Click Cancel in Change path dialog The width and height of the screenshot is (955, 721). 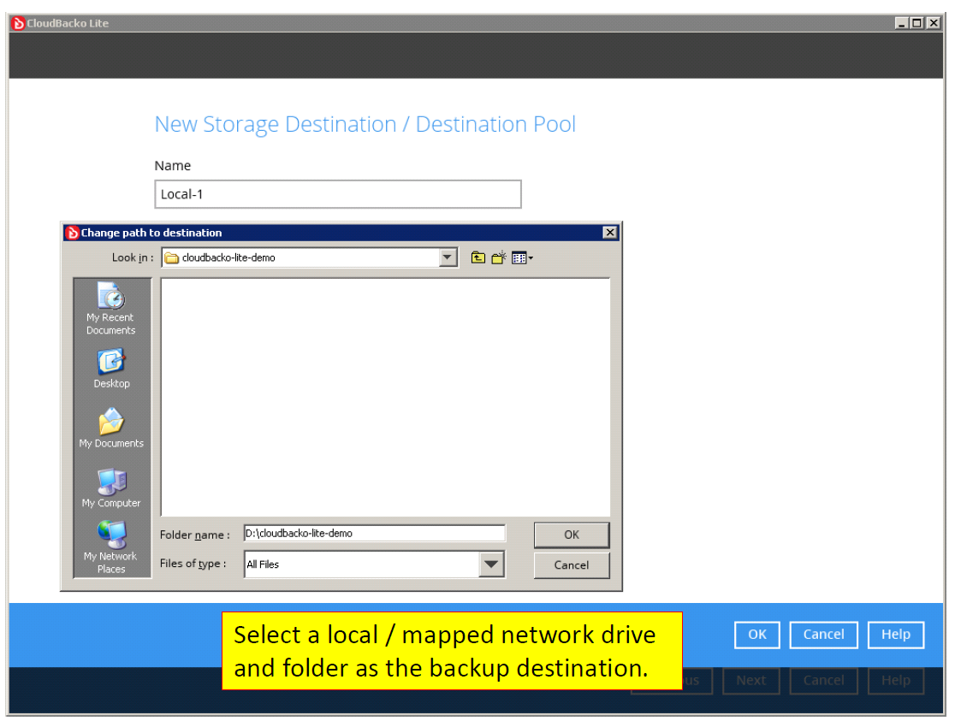(x=572, y=565)
